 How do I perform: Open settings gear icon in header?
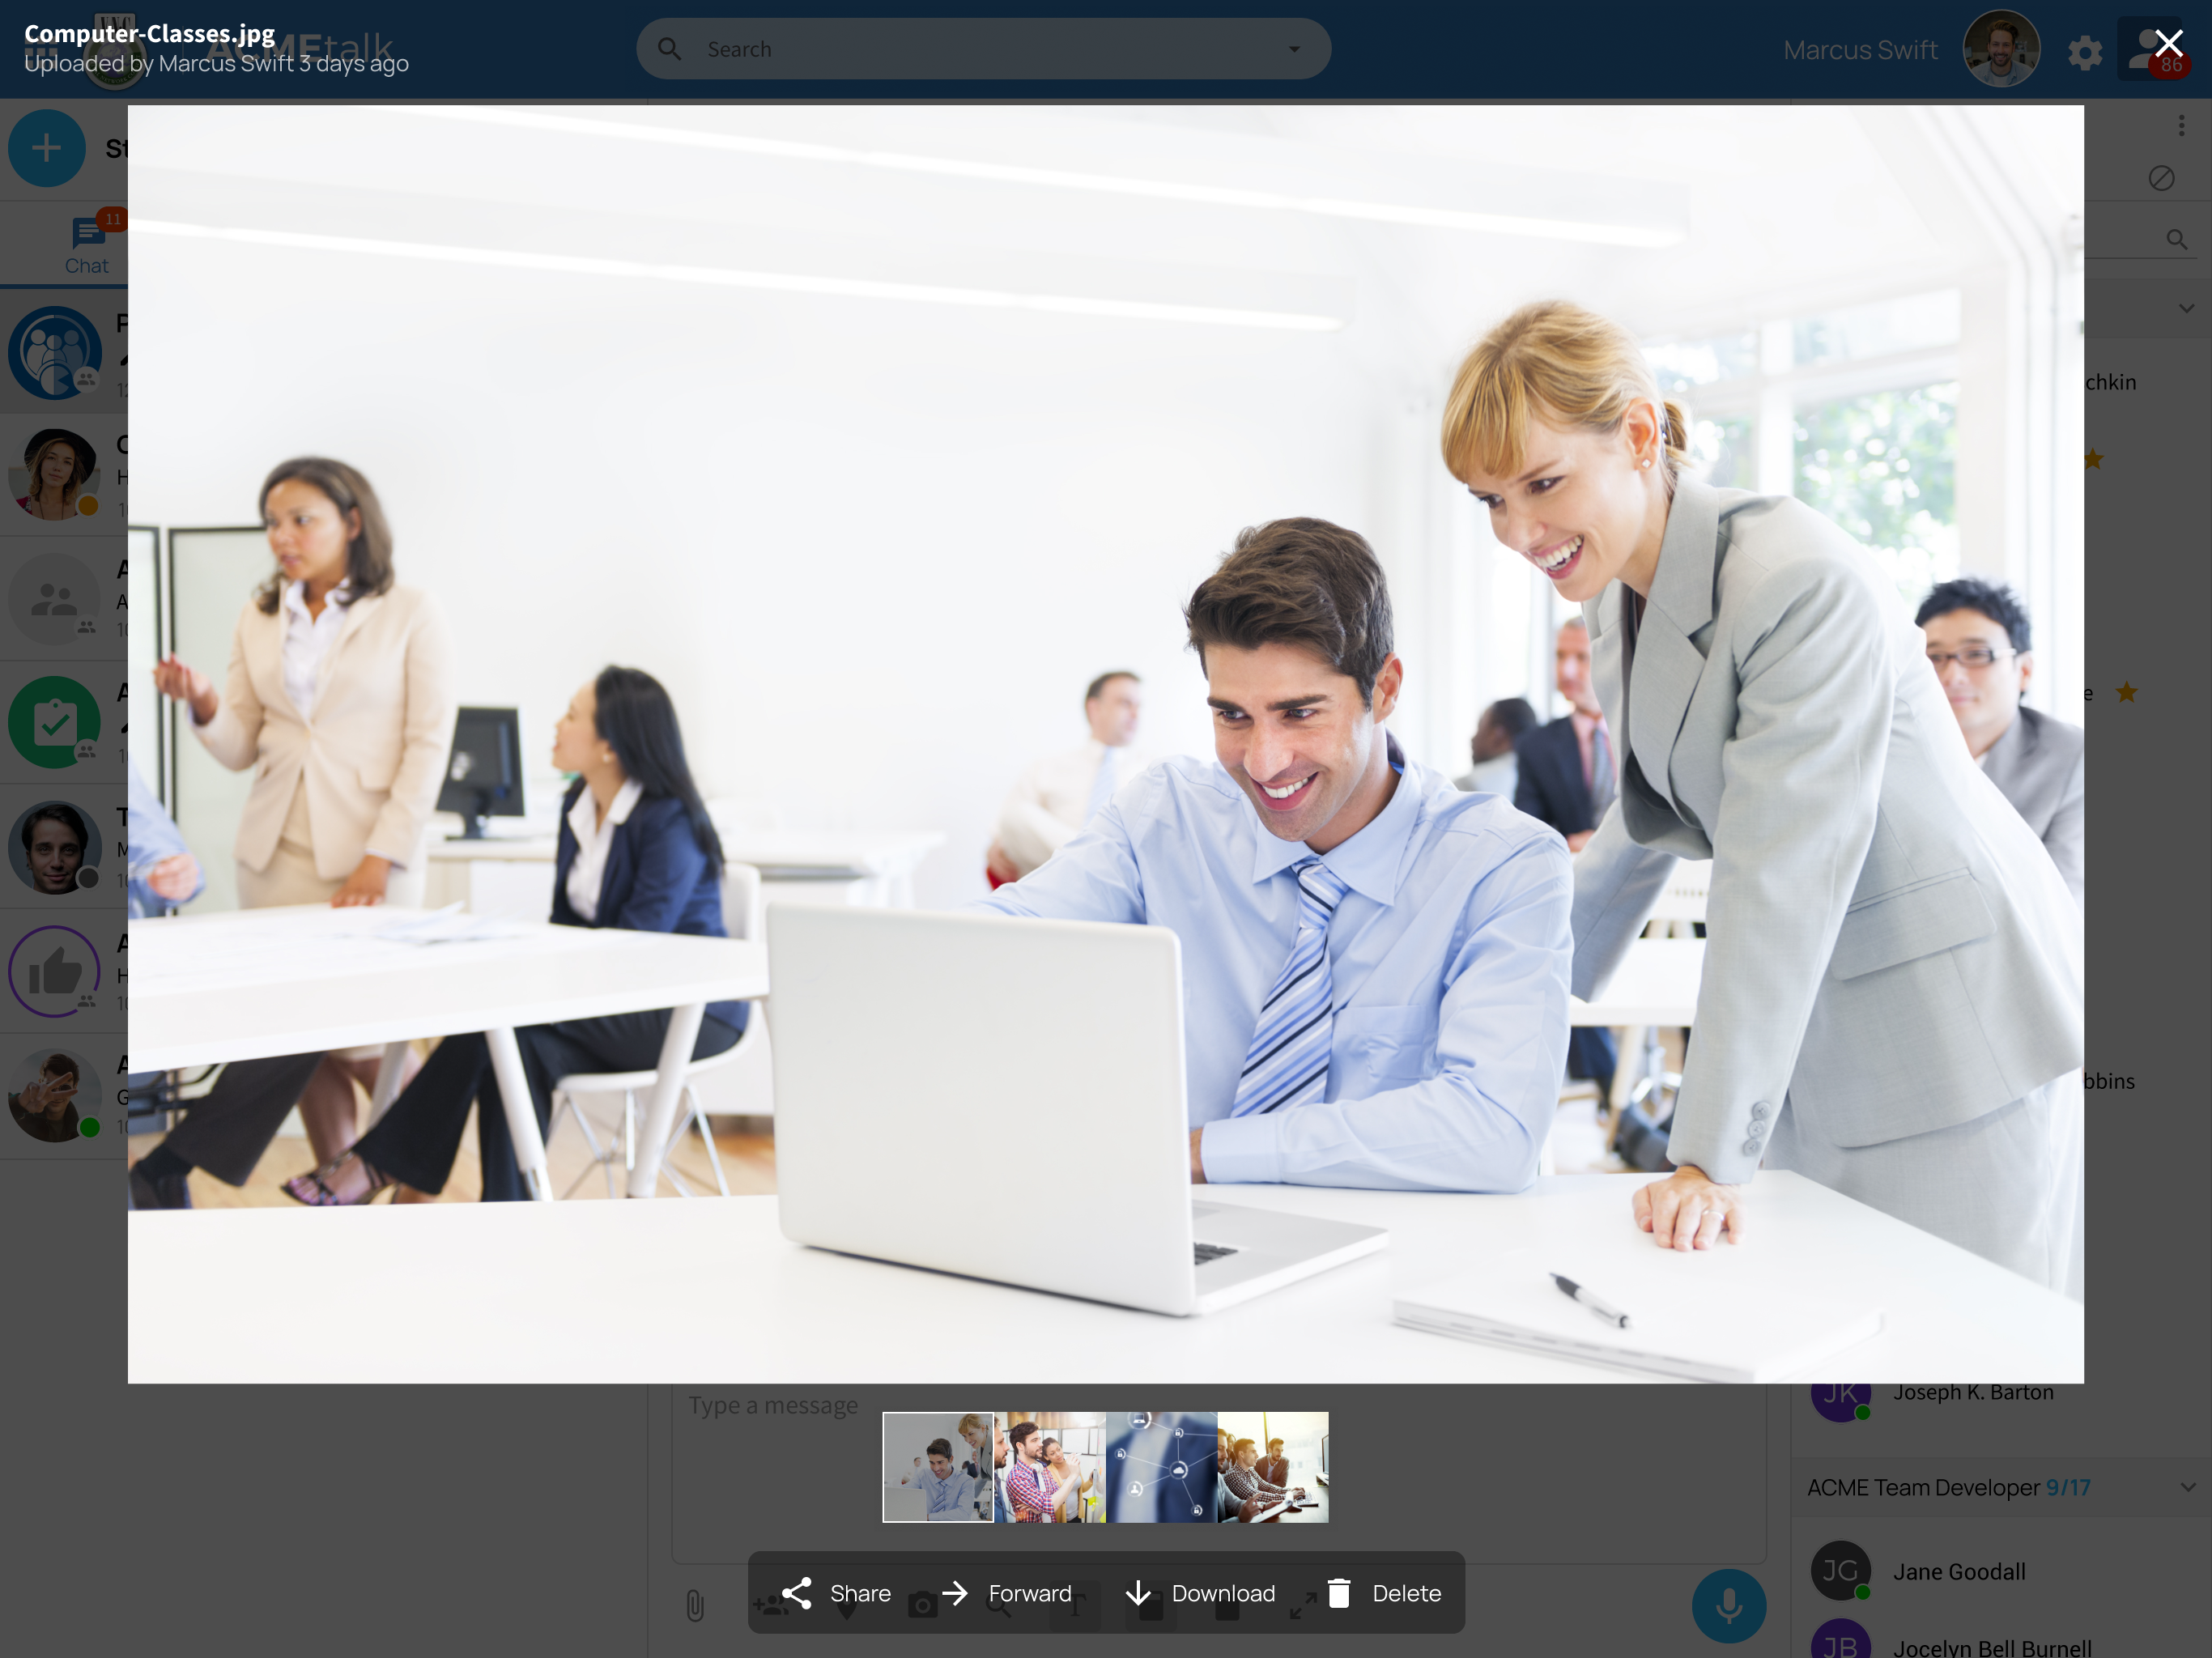(2084, 52)
